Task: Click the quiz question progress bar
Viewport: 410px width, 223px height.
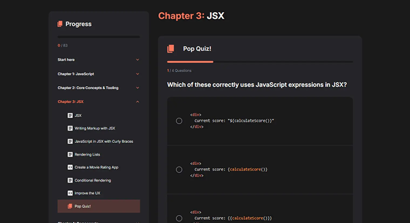Action: coord(260,62)
